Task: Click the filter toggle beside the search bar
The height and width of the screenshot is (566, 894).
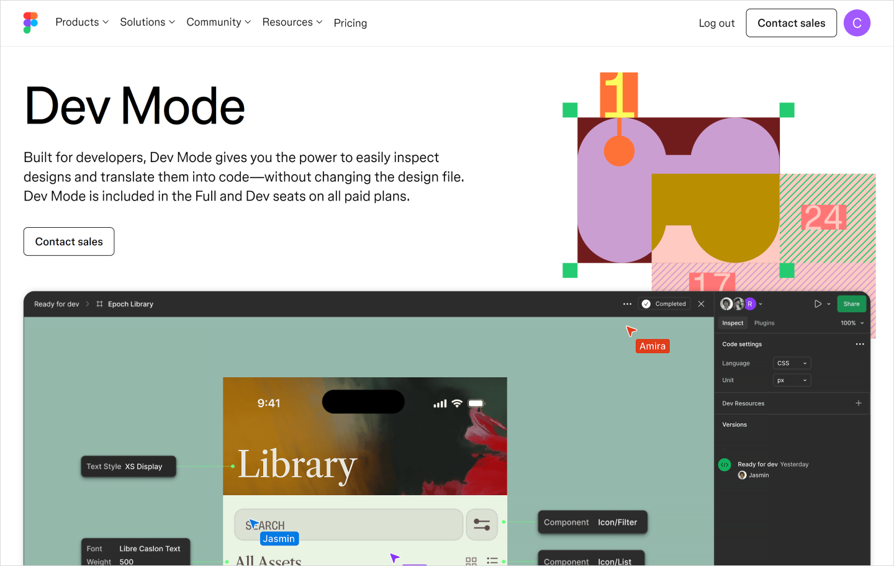Action: (x=482, y=524)
